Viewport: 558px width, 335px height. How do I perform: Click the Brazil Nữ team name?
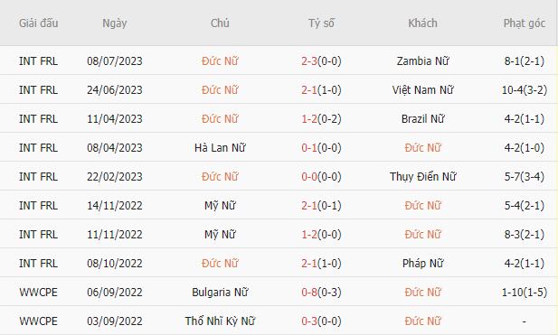point(422,118)
